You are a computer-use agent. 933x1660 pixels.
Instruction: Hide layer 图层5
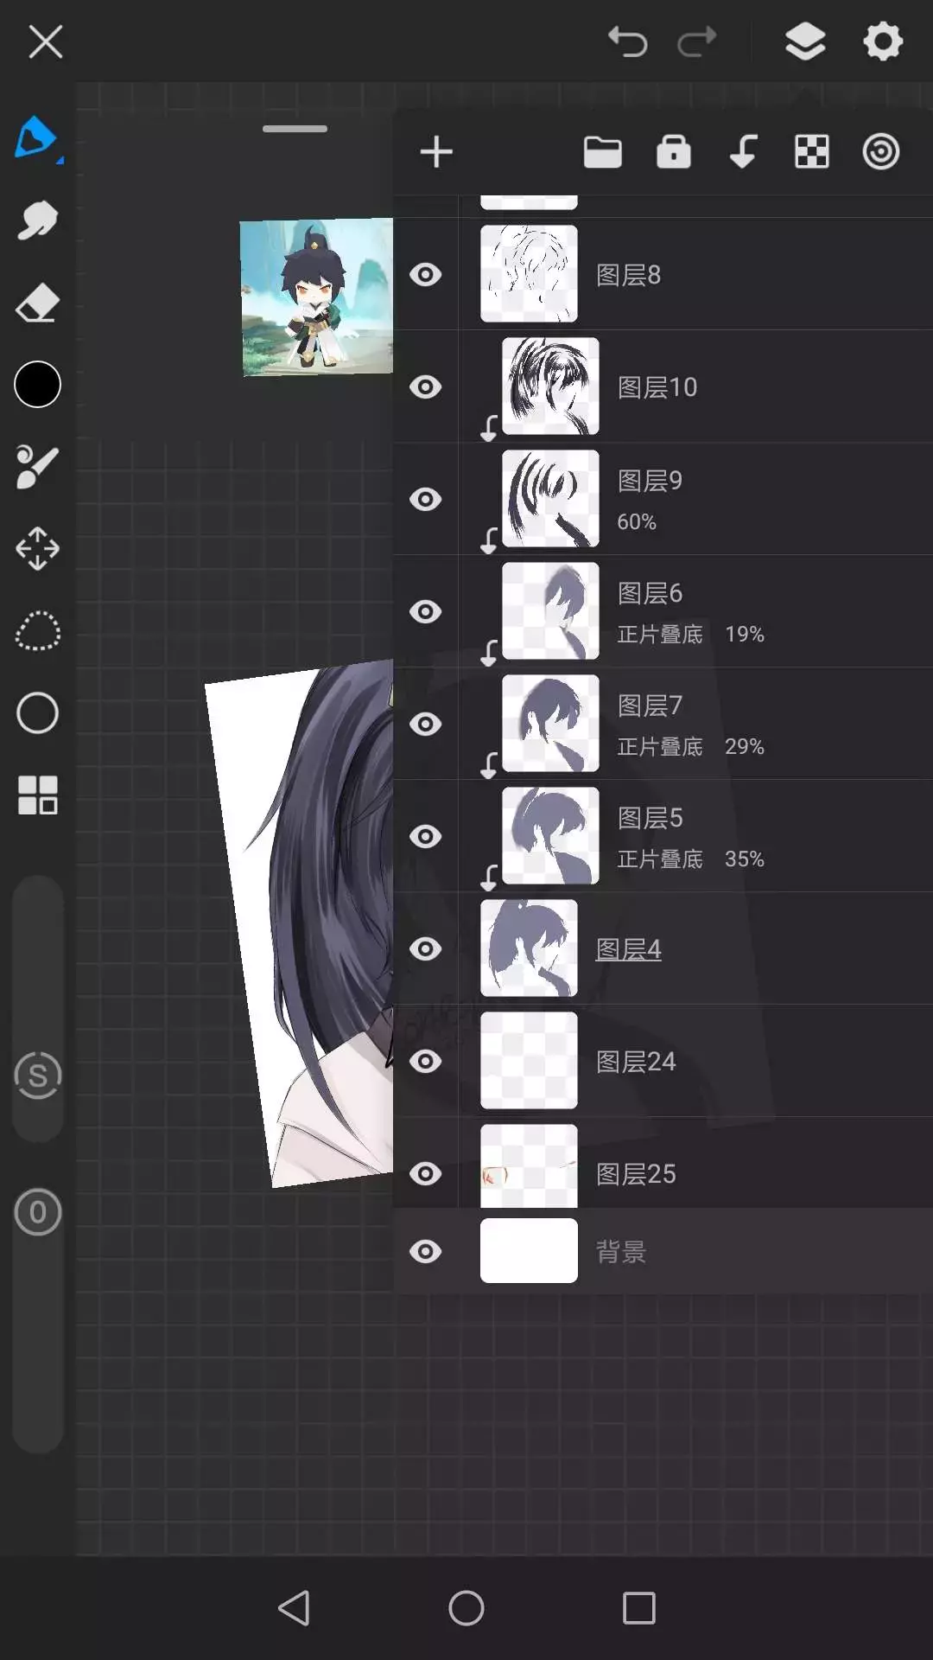click(x=425, y=836)
